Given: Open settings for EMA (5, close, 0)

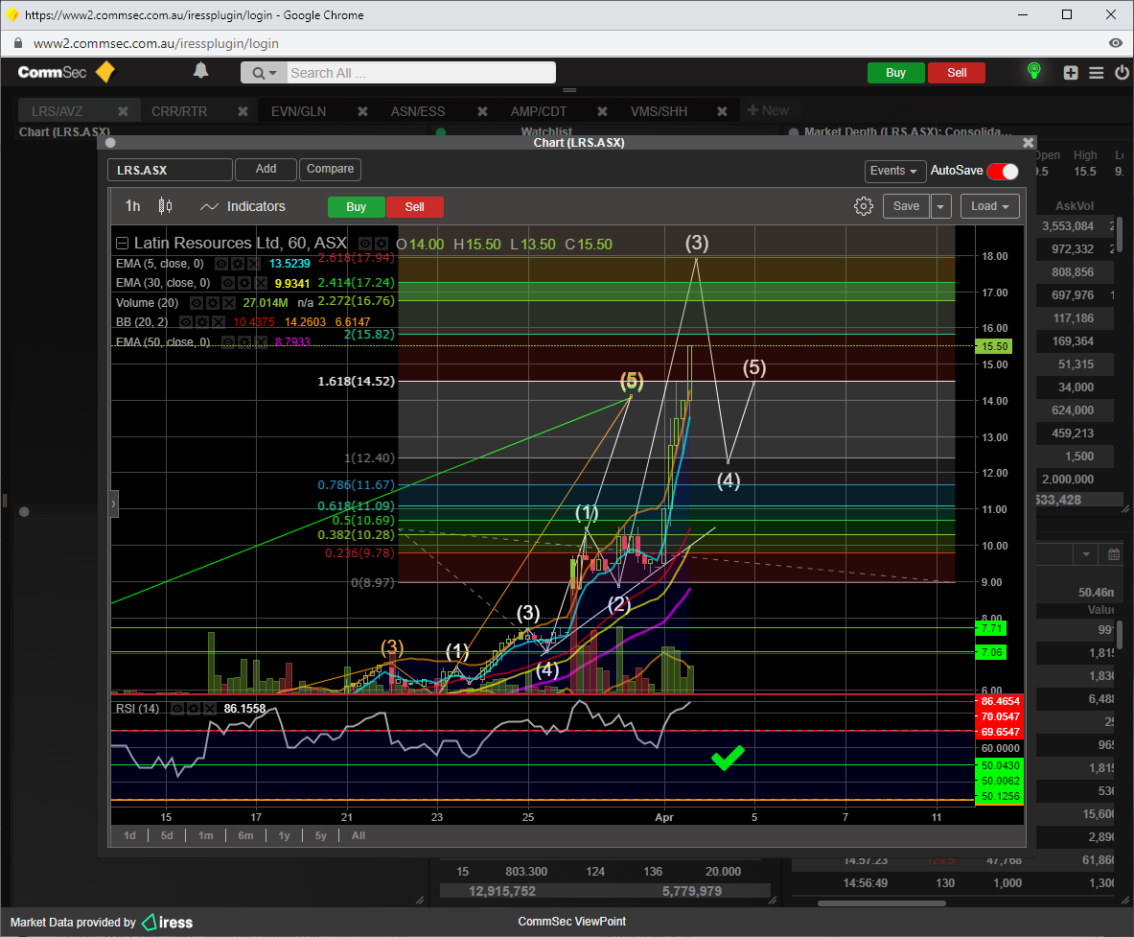Looking at the screenshot, I should pos(237,264).
